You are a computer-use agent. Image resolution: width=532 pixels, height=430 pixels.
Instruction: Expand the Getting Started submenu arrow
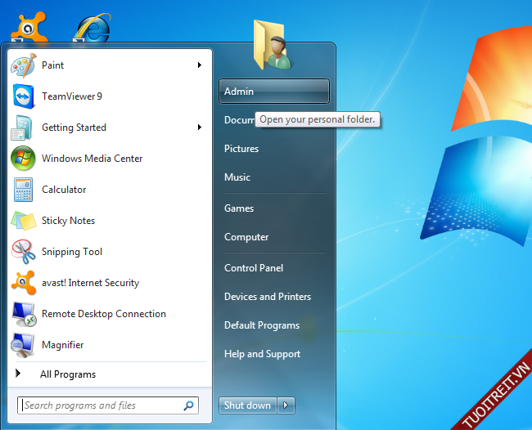pyautogui.click(x=200, y=128)
